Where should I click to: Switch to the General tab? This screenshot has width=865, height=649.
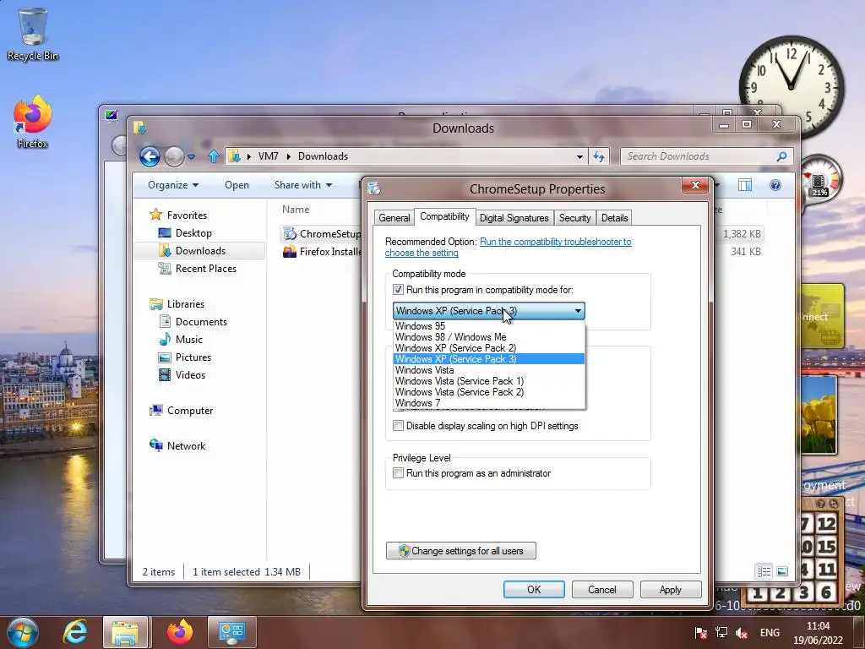394,218
